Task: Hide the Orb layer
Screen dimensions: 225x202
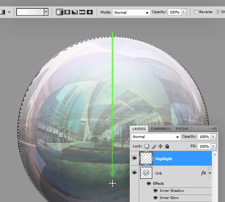Action: [x=135, y=173]
